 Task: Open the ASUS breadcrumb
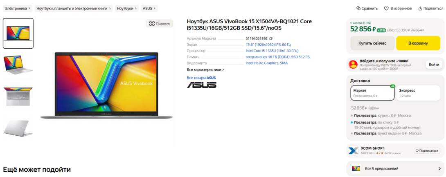(x=149, y=9)
